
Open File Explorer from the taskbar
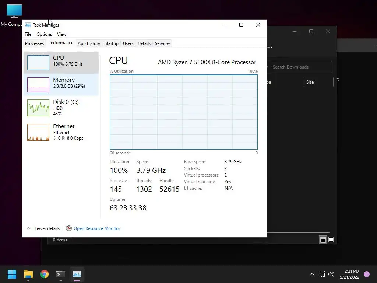28,274
